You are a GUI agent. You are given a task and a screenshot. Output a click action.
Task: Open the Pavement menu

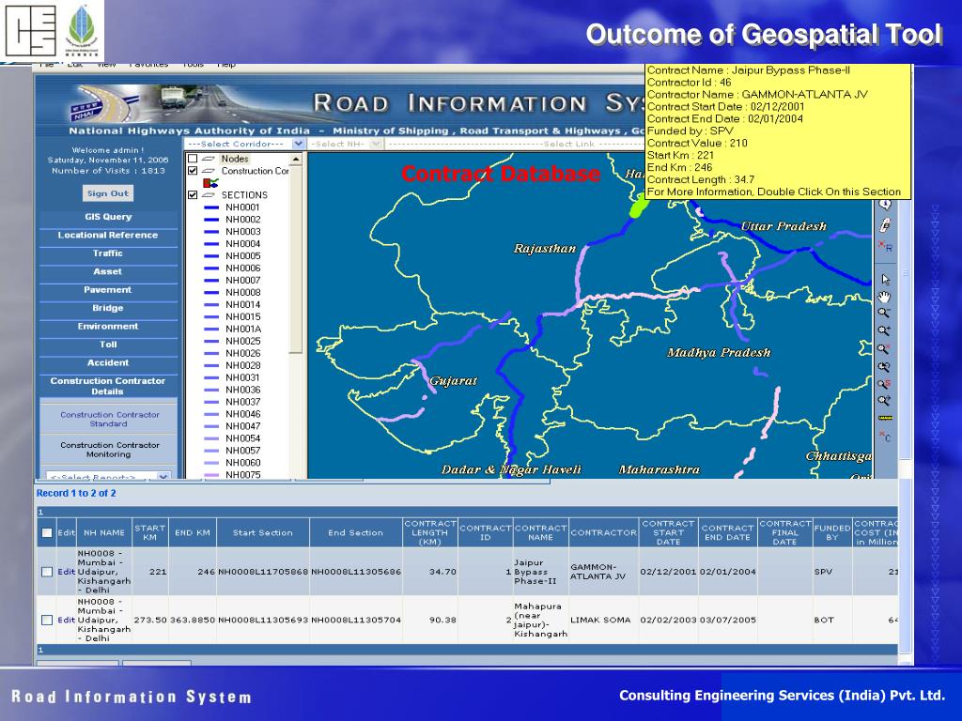(108, 290)
